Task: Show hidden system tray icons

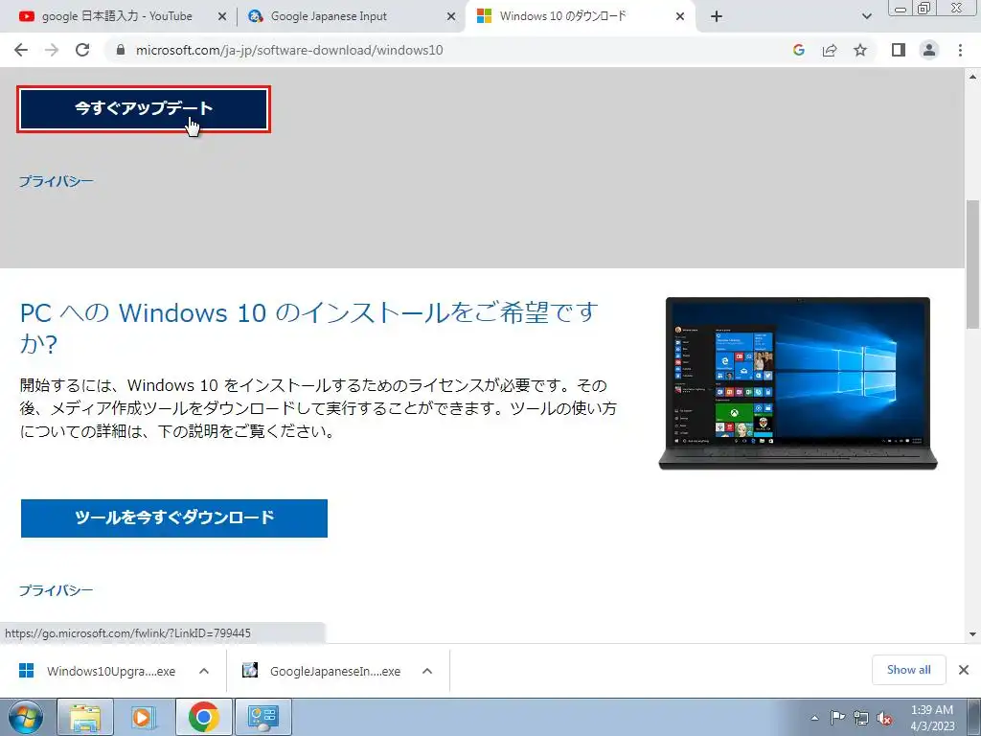Action: tap(814, 718)
